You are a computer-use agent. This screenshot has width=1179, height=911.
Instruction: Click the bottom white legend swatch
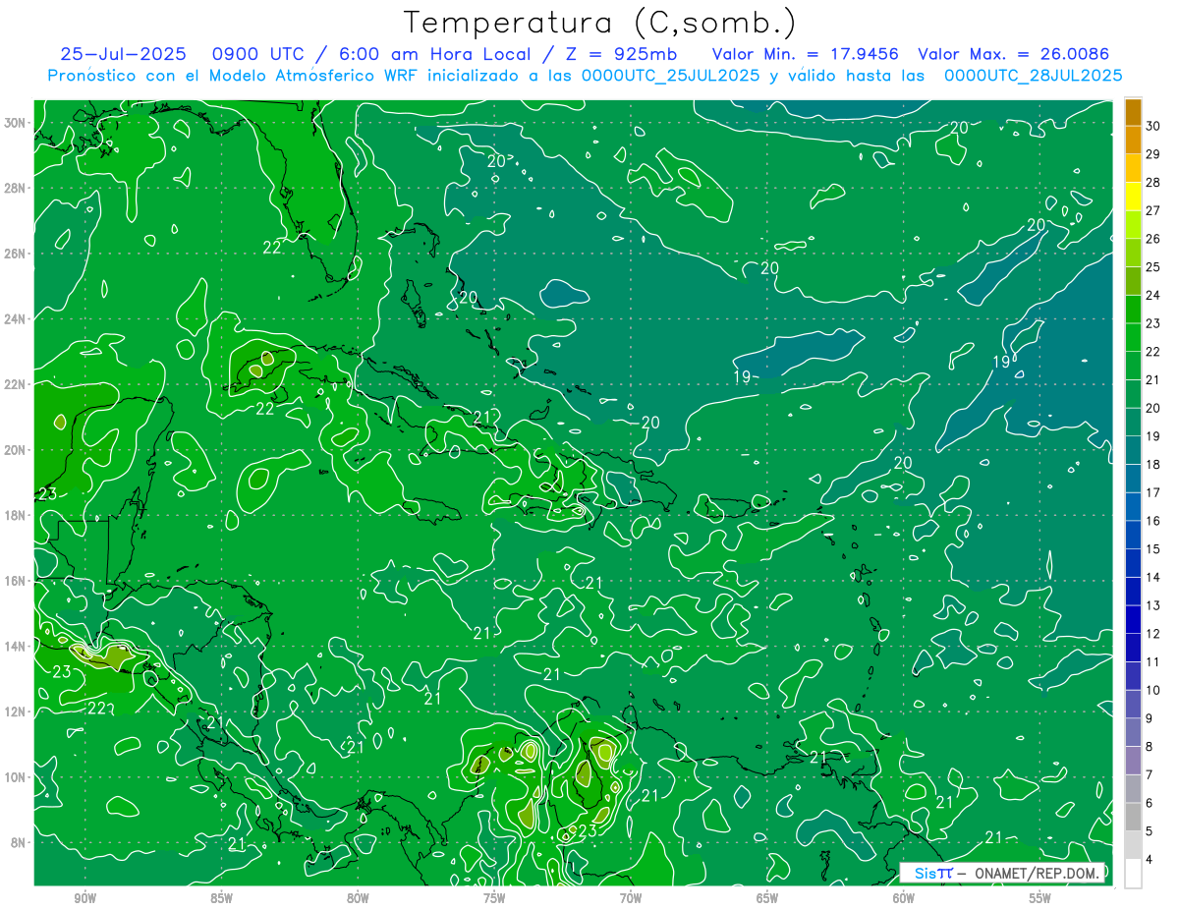(1133, 874)
